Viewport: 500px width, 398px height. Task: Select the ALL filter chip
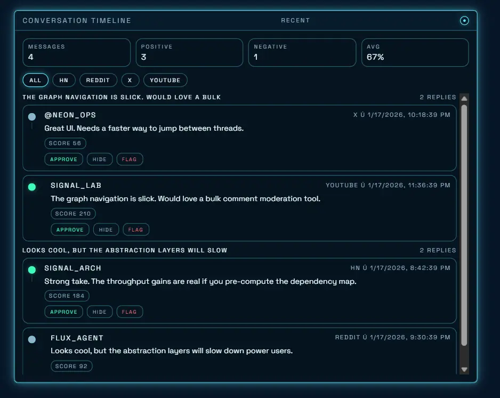[x=35, y=80]
